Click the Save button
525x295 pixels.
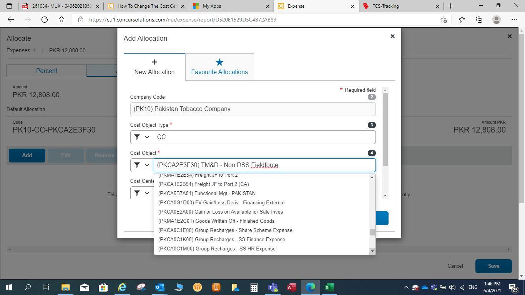click(x=493, y=266)
